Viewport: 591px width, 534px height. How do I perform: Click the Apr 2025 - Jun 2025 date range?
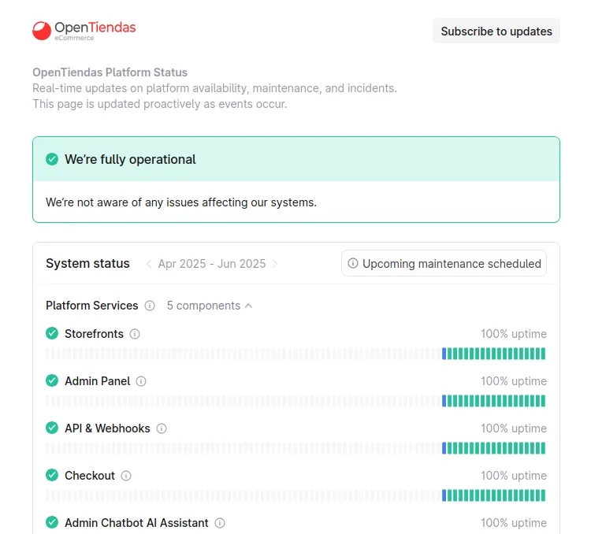212,264
